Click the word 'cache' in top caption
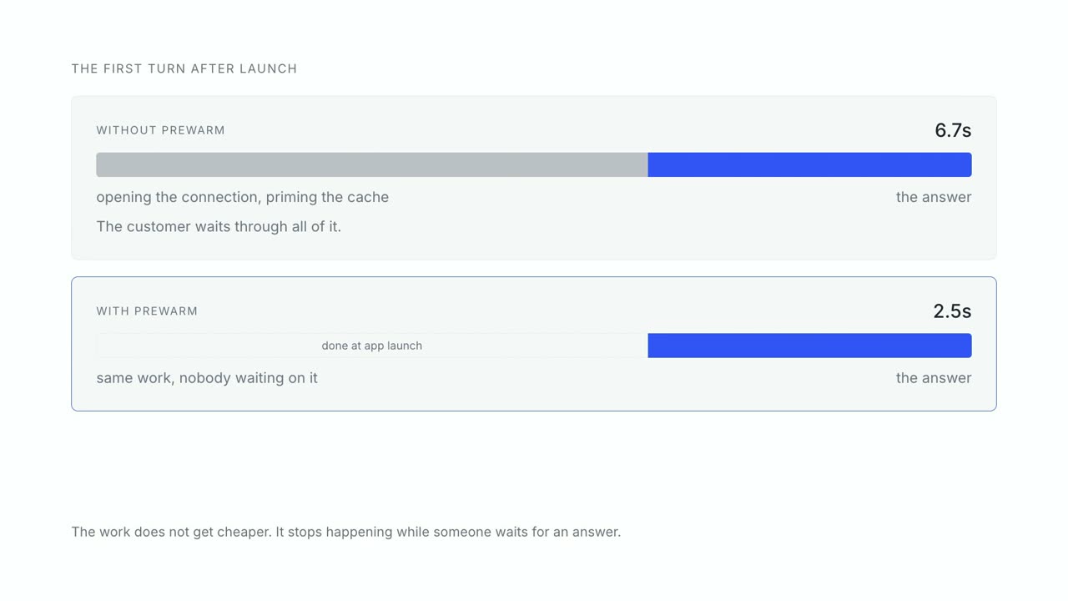The height and width of the screenshot is (601, 1068). pyautogui.click(x=368, y=198)
